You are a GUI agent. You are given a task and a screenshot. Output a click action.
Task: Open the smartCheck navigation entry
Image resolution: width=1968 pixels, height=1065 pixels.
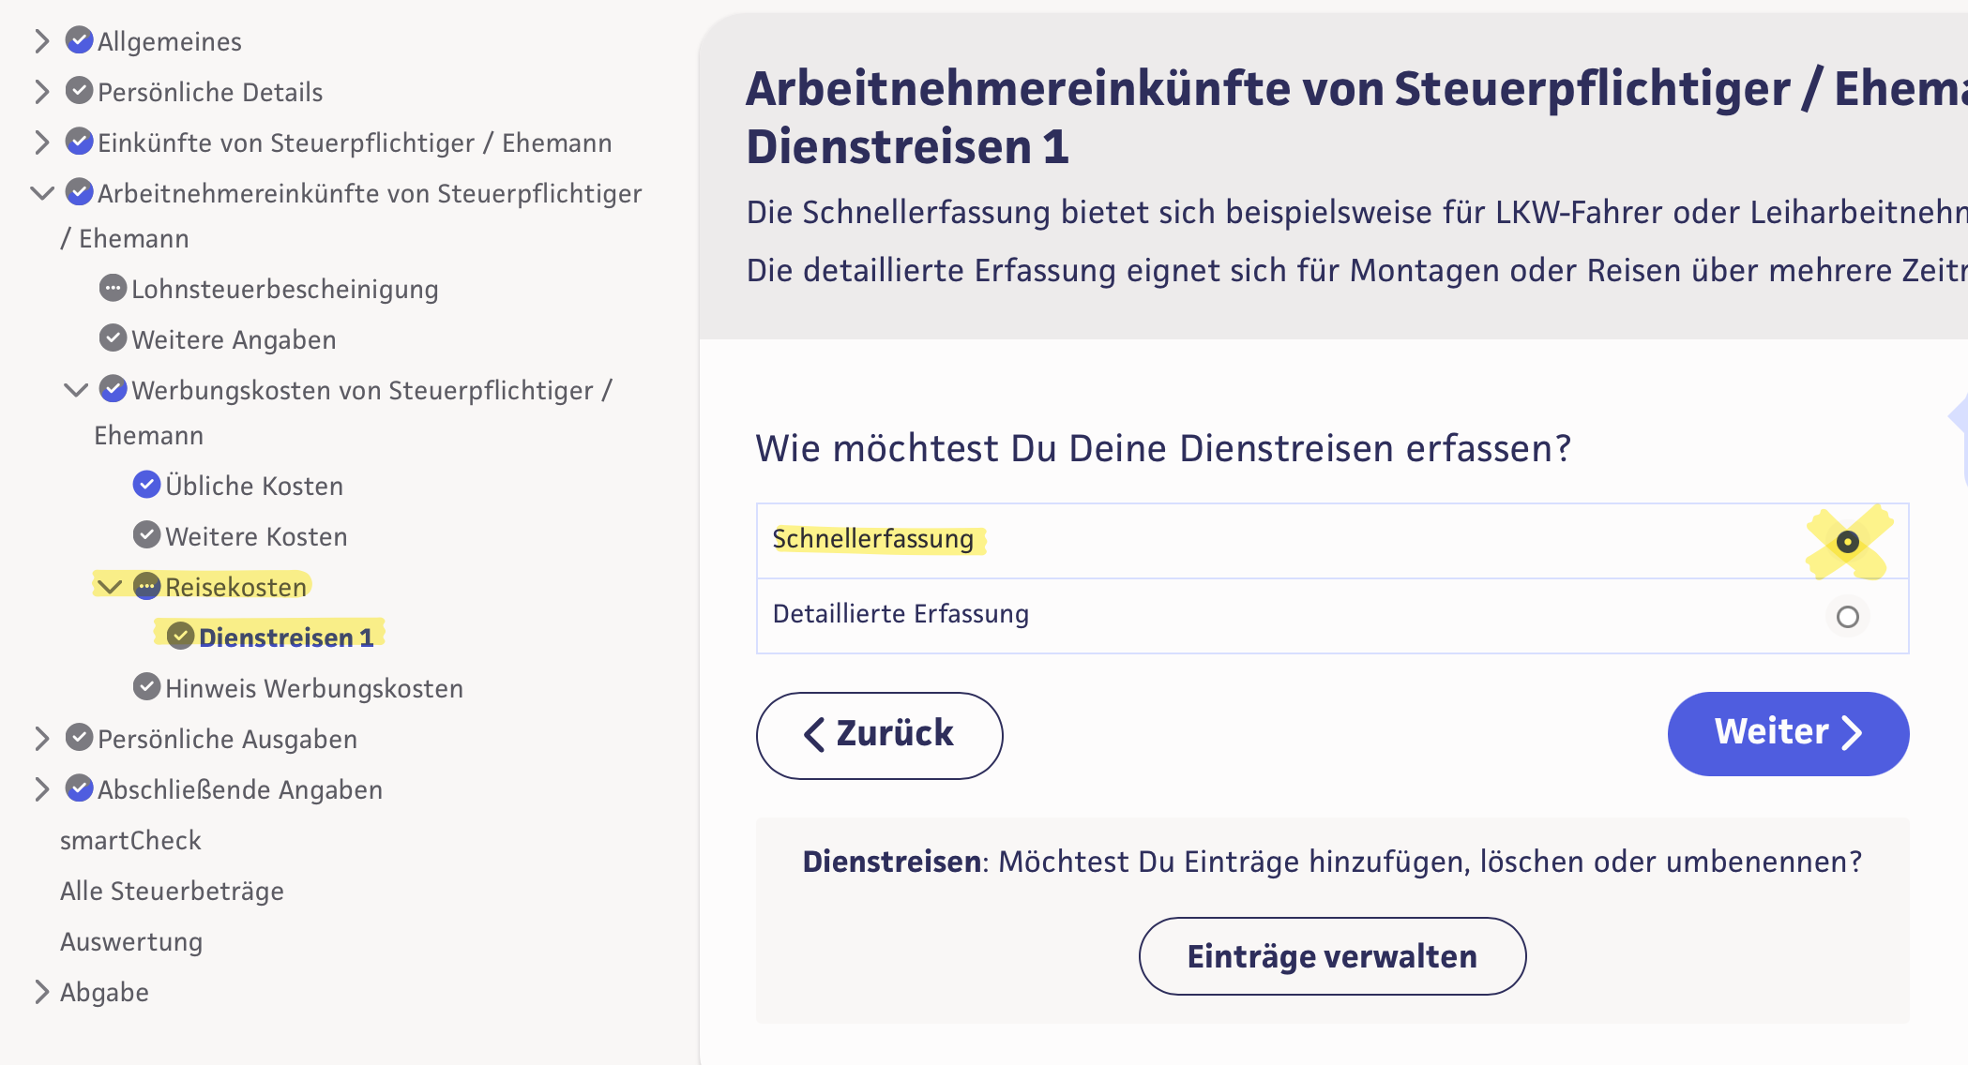click(130, 840)
